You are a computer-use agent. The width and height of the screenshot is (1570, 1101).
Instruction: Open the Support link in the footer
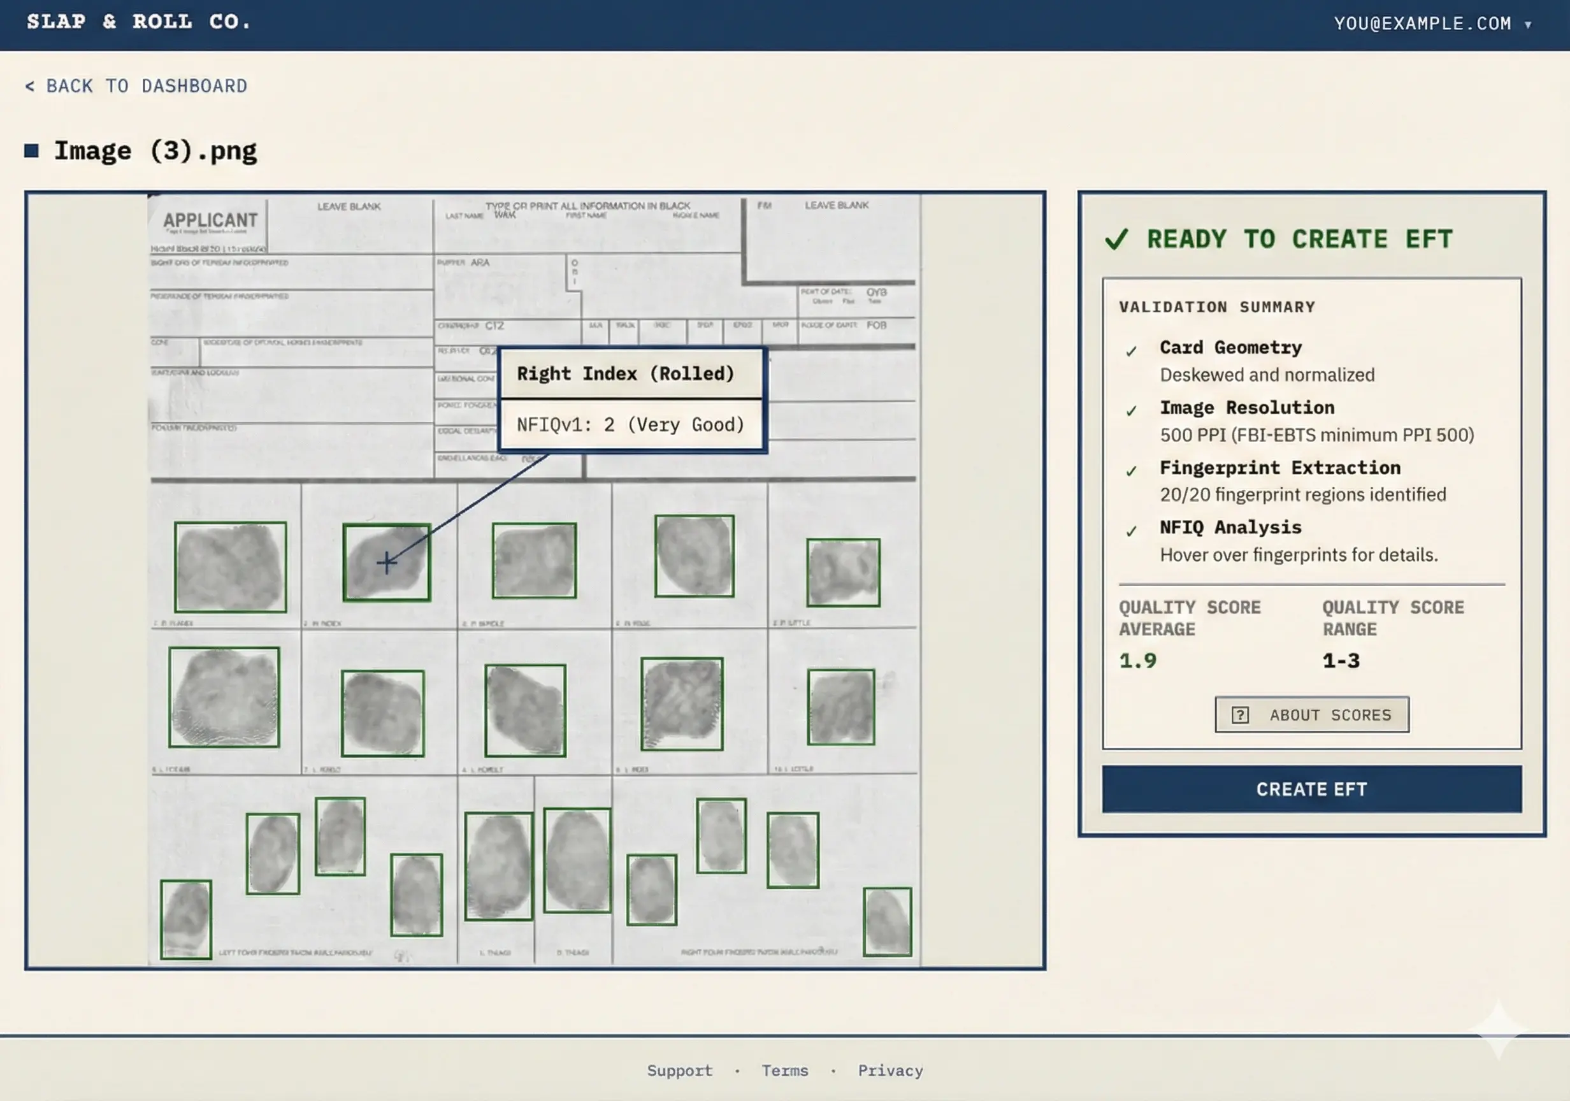click(680, 1070)
